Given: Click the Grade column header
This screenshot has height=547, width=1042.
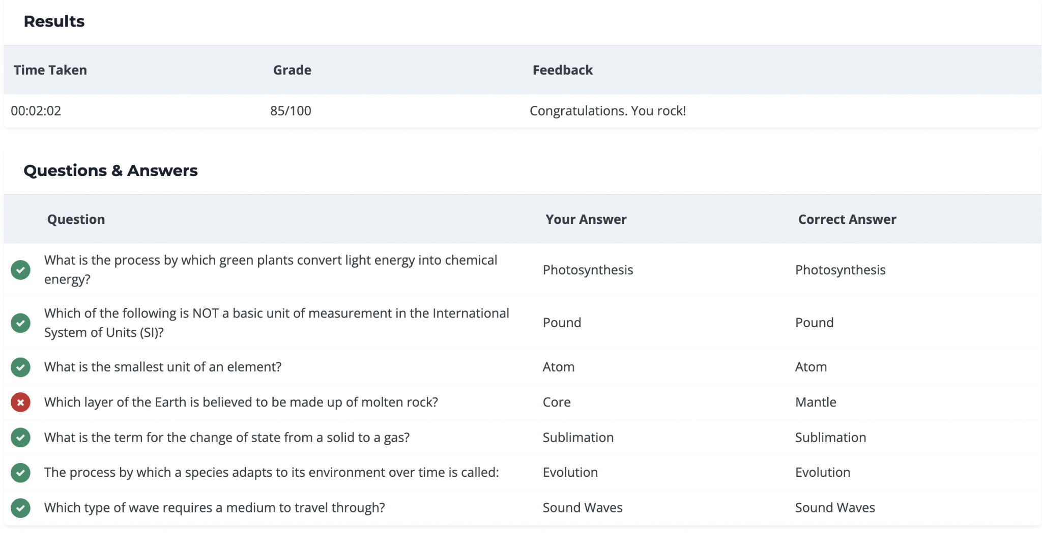Looking at the screenshot, I should [x=292, y=70].
